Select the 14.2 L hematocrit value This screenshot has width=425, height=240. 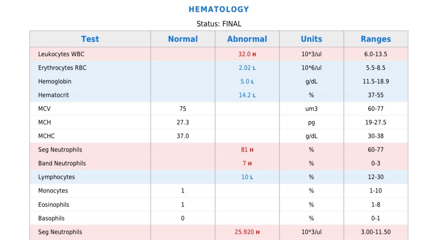(x=247, y=95)
